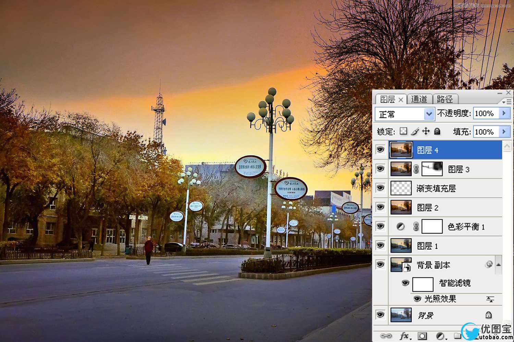Screen dimensions: 514x342
Task: Select the 背景 副本 smart object thumbnail
Action: (x=401, y=264)
